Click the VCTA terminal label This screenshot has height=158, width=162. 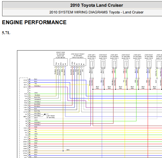pos(25,112)
